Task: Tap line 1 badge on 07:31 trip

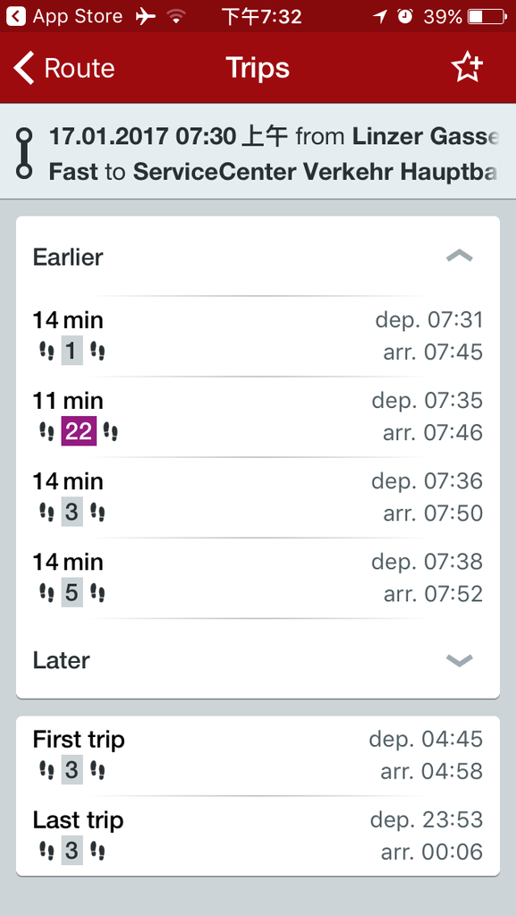Action: [x=72, y=352]
